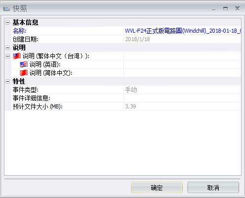245x198 pixels.
Task: Close the 快照 dialog window
Action: 237,8
